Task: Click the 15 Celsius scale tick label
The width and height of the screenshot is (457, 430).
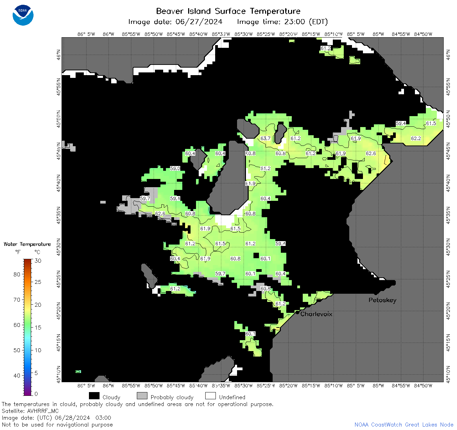Action: click(38, 327)
